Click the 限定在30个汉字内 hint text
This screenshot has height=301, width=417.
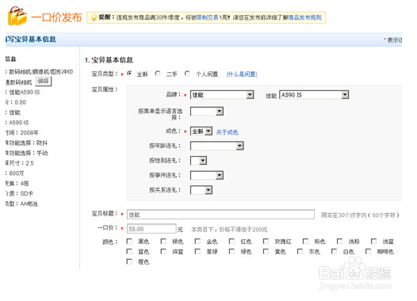tap(343, 215)
